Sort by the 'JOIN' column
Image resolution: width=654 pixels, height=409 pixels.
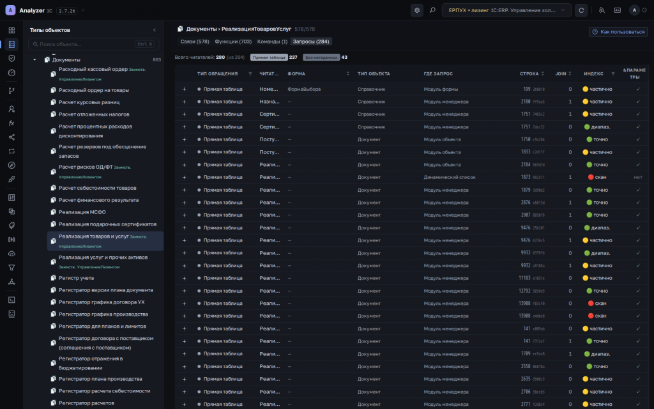(570, 74)
